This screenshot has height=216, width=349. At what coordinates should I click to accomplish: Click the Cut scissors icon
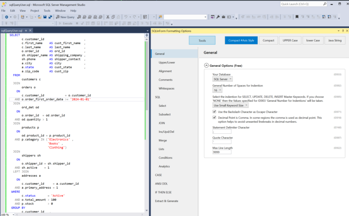pyautogui.click(x=108, y=17)
